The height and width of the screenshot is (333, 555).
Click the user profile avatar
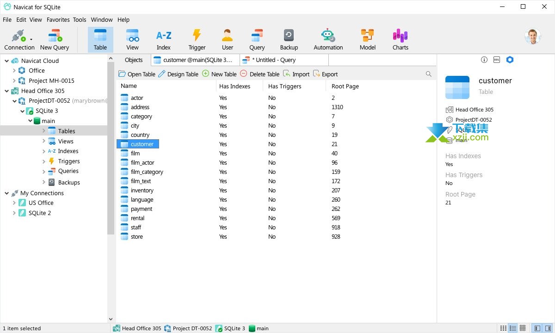tap(533, 36)
